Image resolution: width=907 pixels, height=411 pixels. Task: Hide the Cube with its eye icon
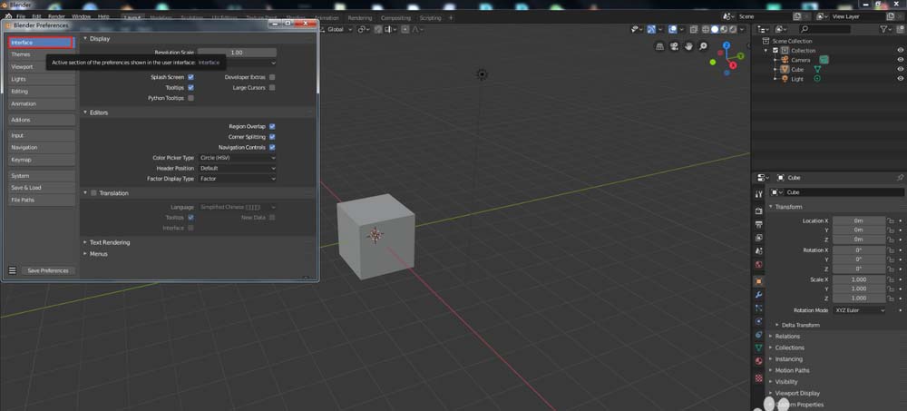[x=900, y=69]
